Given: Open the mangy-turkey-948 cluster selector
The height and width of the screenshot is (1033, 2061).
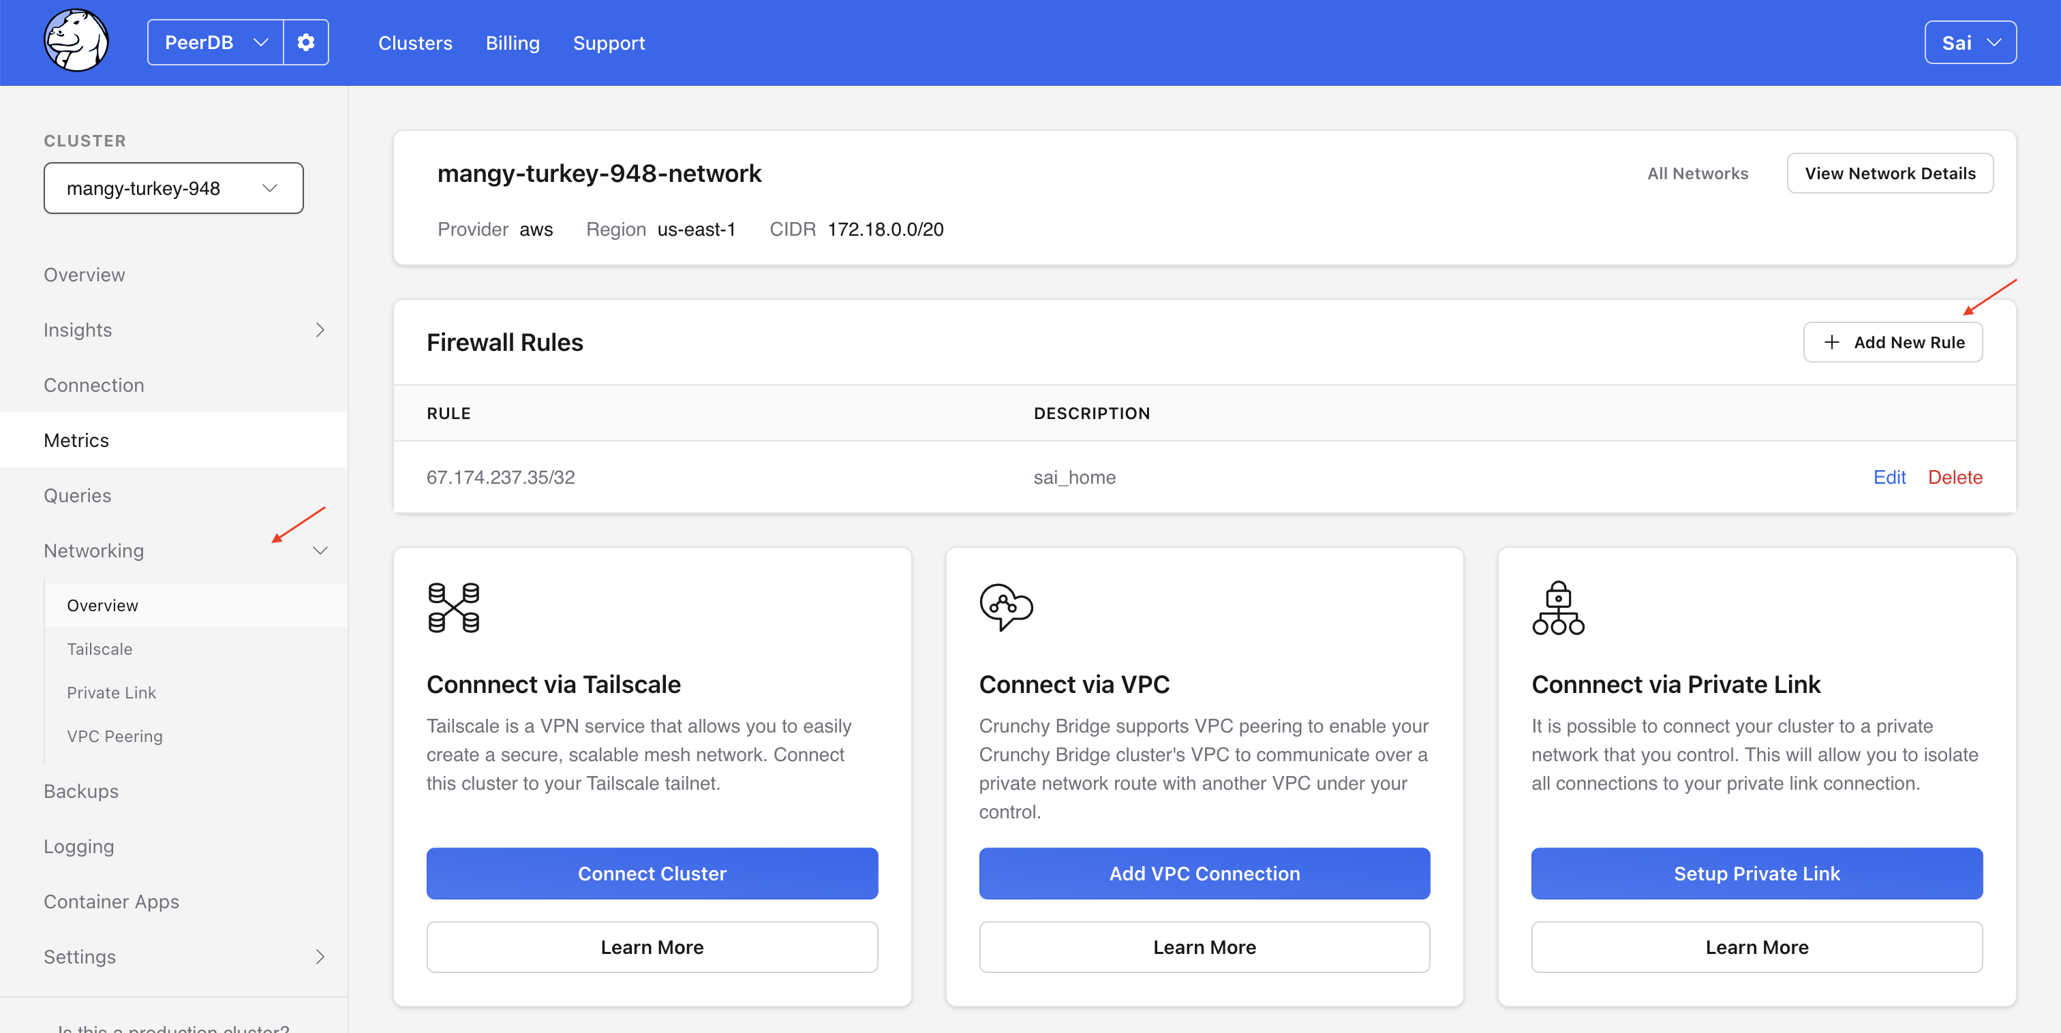Looking at the screenshot, I should 173,188.
